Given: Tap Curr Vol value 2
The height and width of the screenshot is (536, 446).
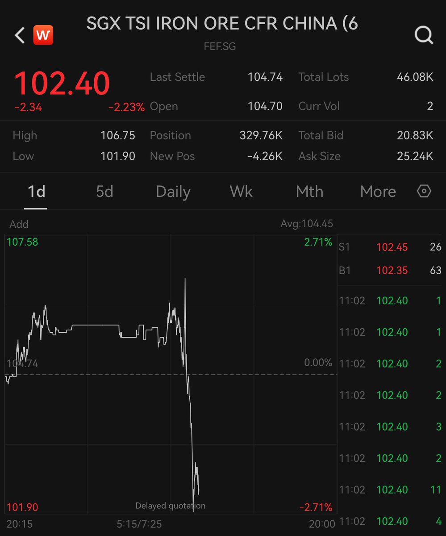Looking at the screenshot, I should 430,106.
